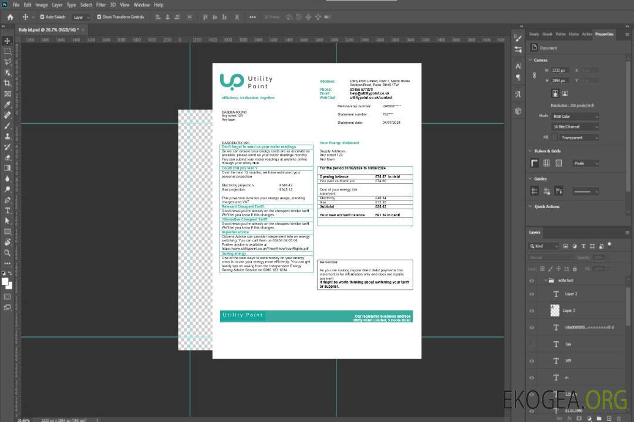Select the Brush tool

pos(7,125)
